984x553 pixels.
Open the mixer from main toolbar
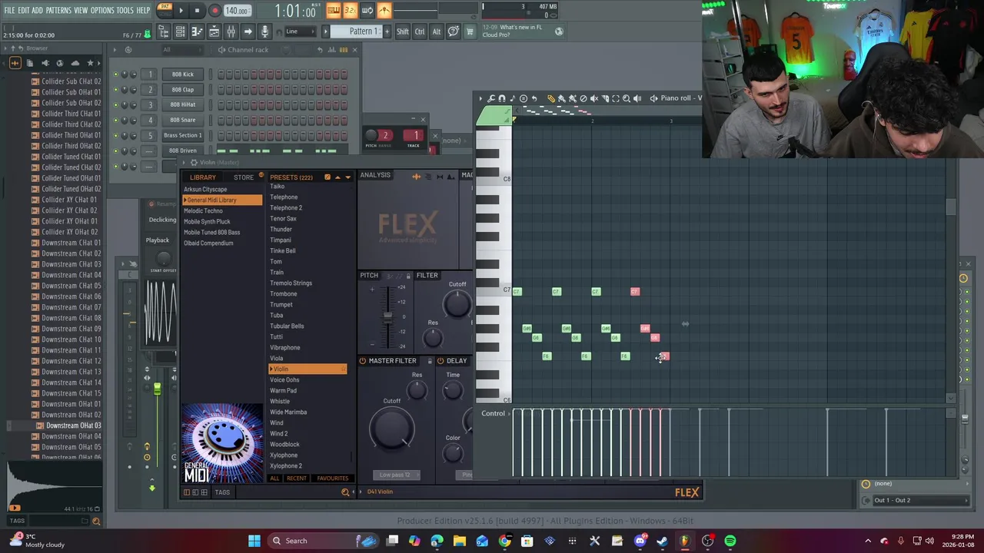pyautogui.click(x=231, y=31)
